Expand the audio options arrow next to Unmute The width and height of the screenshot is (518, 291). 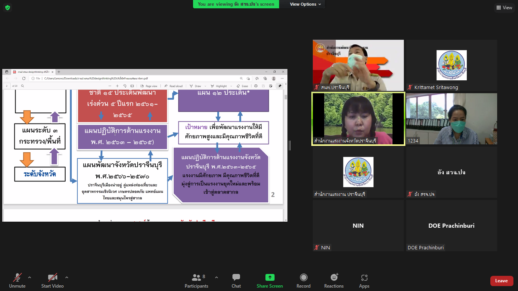tap(30, 277)
